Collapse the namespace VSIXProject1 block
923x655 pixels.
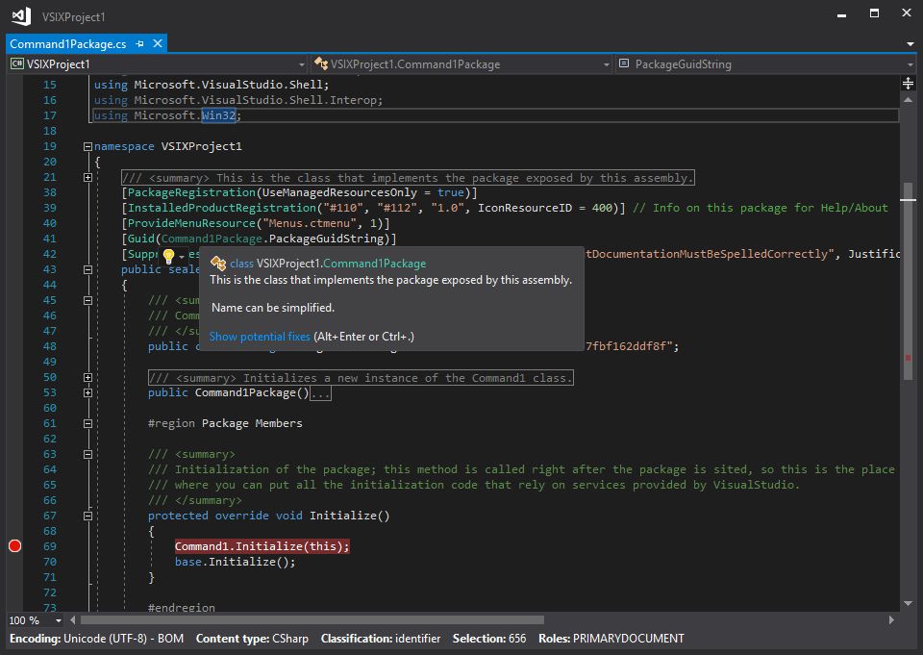tap(87, 146)
